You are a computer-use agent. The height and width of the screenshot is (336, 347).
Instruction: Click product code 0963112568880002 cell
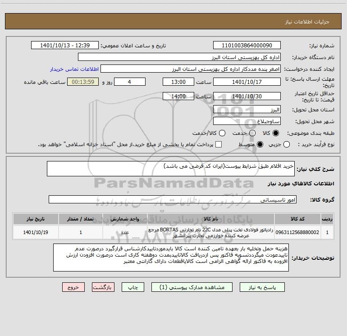coord(297,232)
